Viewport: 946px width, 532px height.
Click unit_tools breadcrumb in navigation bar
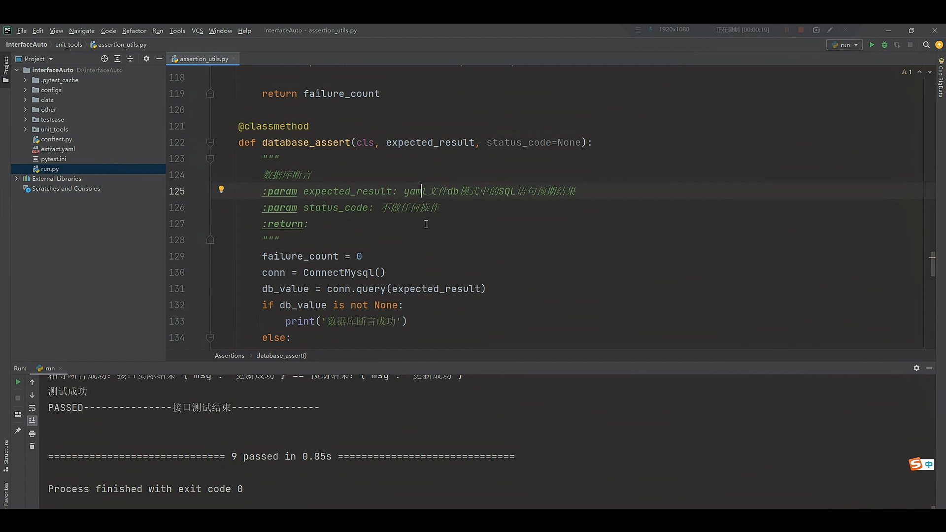click(x=68, y=44)
